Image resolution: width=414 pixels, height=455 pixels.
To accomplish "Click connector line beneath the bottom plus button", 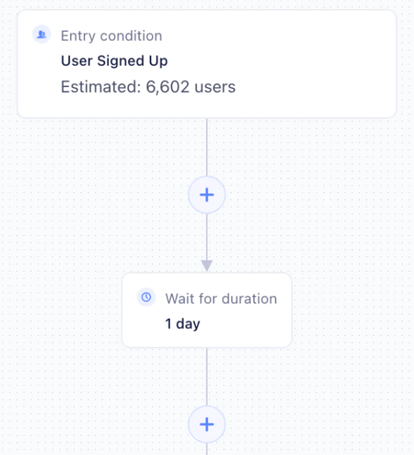I will (x=207, y=449).
